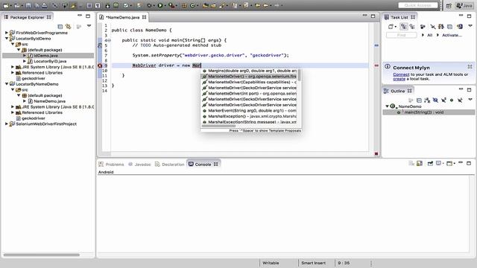Switch to the Declaration tab
The width and height of the screenshot is (477, 268).
(x=170, y=165)
